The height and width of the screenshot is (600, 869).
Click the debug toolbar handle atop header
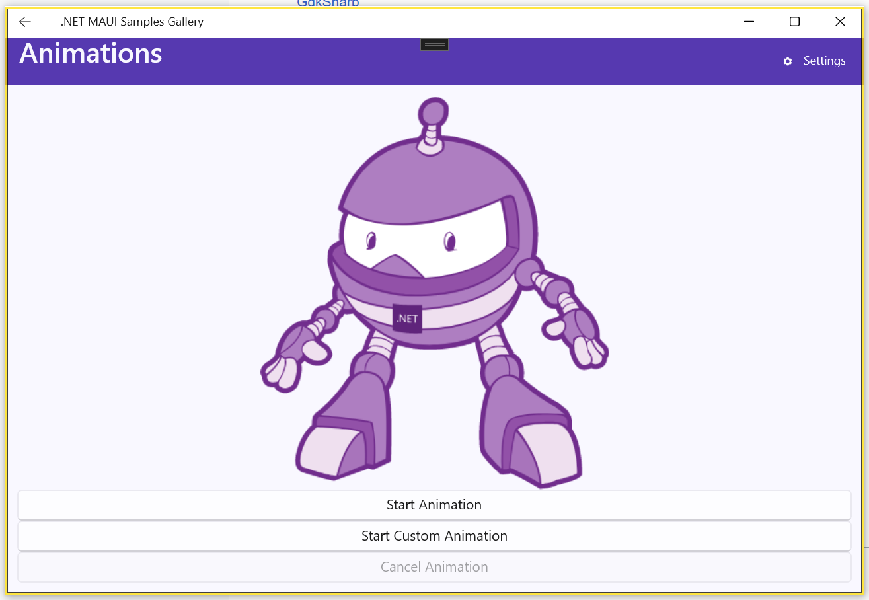coord(434,44)
